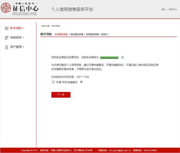Screen dimensions: 180x153
Task: Open the 帮助中心 help link
Action: point(173,9)
